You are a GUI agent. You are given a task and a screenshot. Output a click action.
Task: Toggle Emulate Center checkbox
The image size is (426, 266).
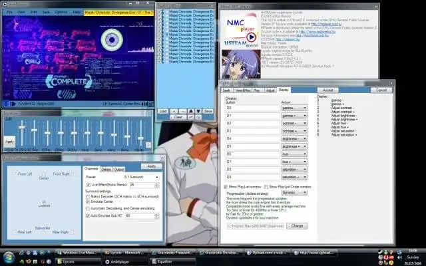point(88,201)
